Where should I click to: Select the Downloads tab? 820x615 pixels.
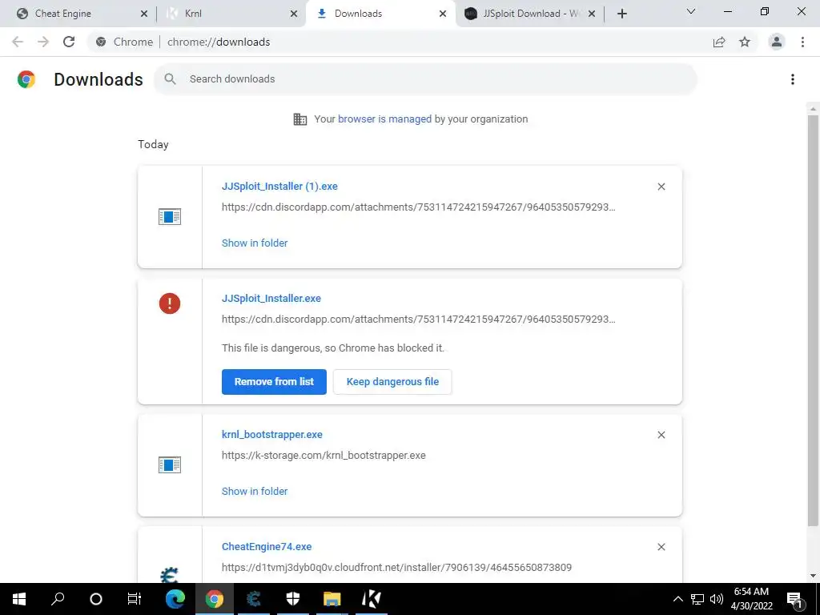[x=379, y=14]
